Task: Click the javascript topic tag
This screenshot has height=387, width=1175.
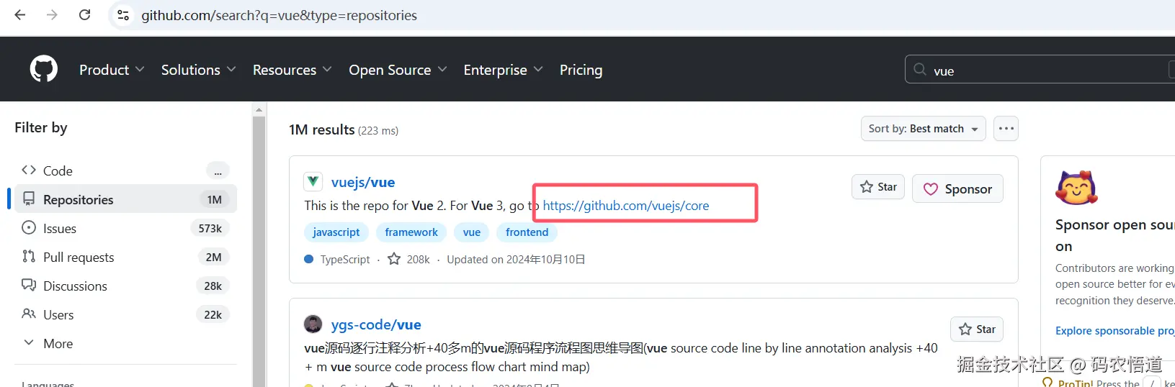Action: [x=336, y=232]
